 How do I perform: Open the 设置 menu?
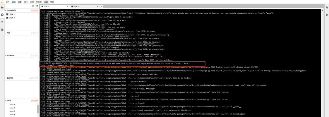(46, 2)
